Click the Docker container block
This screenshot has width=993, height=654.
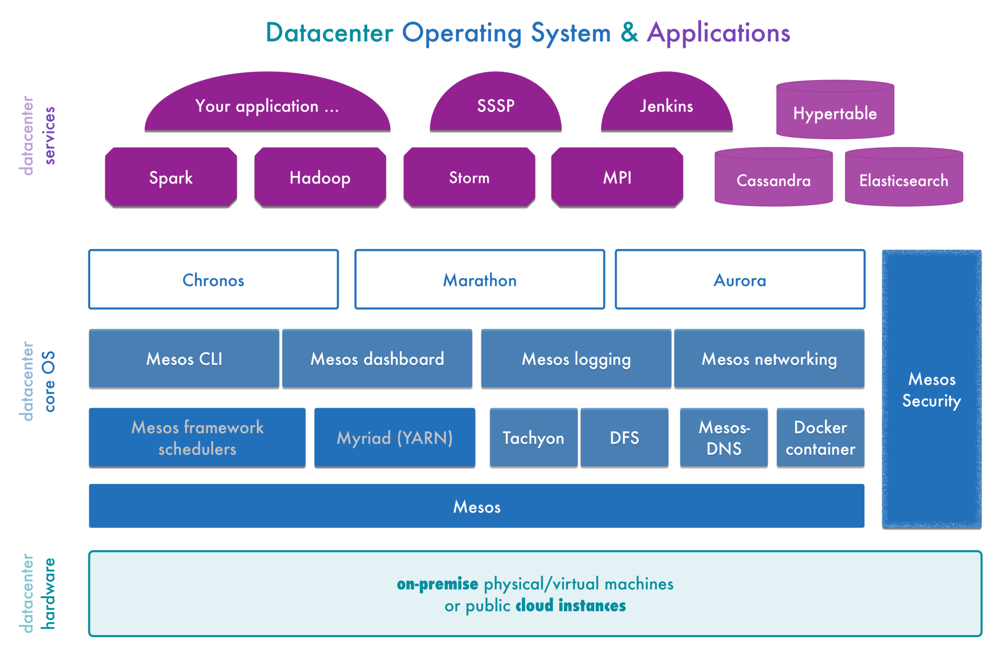pos(820,438)
